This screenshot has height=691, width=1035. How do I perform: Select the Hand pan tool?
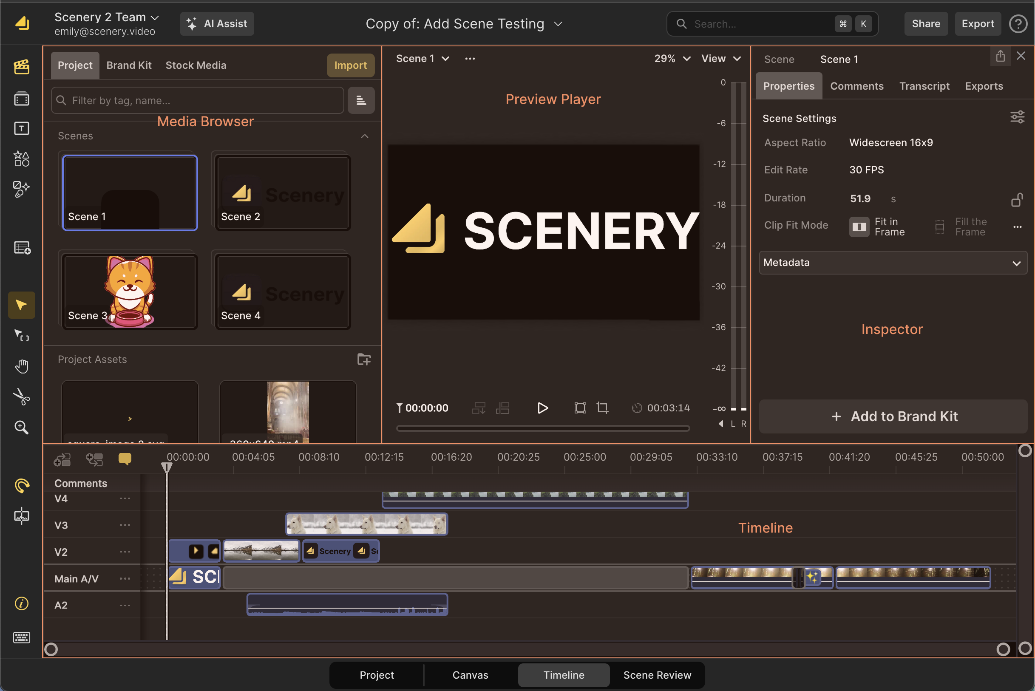[x=22, y=366]
